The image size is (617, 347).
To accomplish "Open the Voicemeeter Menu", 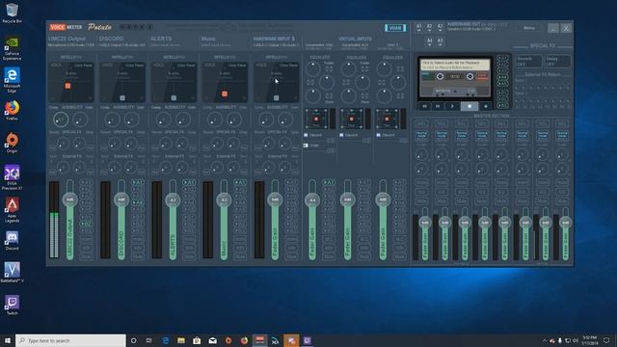I will click(x=529, y=28).
